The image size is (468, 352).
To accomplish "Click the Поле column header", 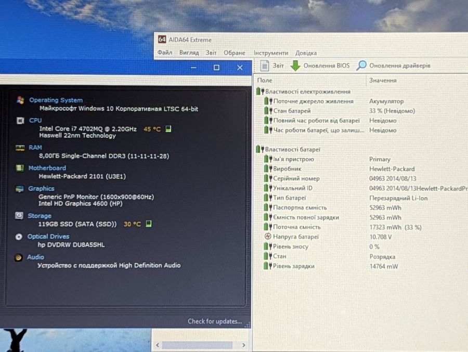I will click(x=265, y=80).
